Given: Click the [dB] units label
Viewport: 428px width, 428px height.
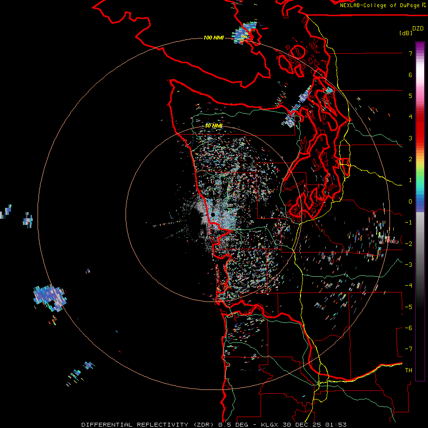Looking at the screenshot, I should click(406, 33).
